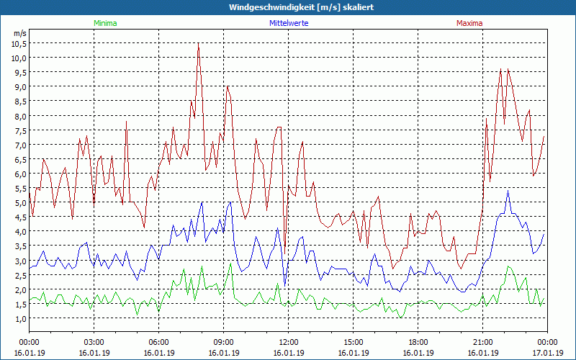Select the red 'Maxima' legend label
The height and width of the screenshot is (360, 576).
click(x=469, y=23)
